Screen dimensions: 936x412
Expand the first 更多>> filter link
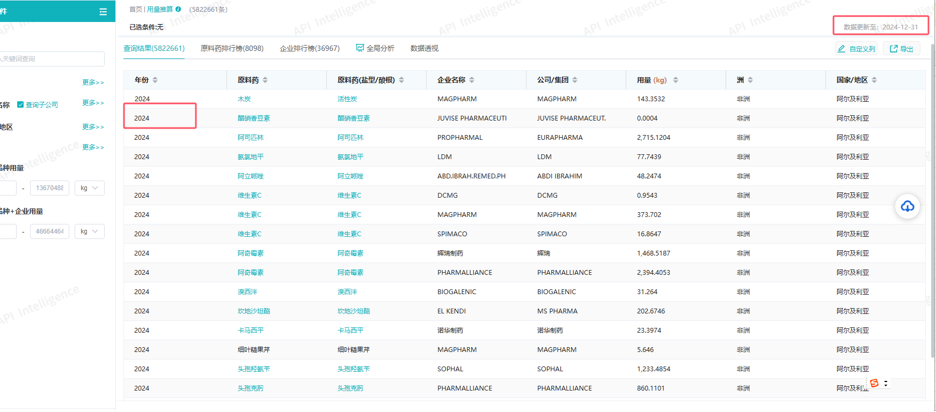pos(93,83)
